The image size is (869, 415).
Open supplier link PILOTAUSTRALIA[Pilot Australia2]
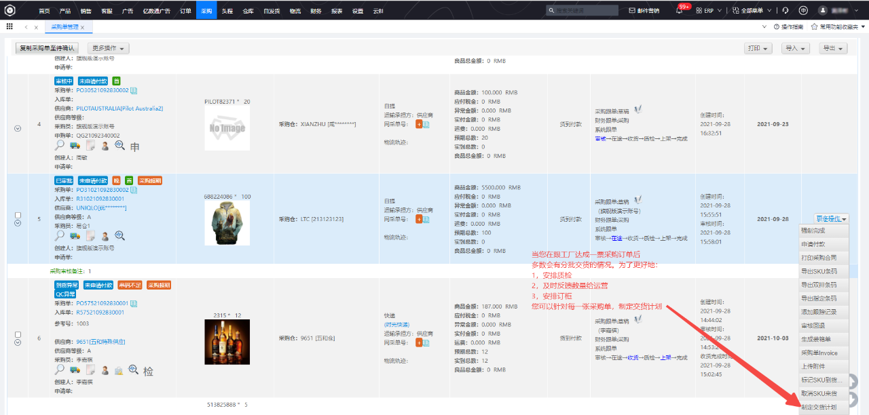point(119,108)
